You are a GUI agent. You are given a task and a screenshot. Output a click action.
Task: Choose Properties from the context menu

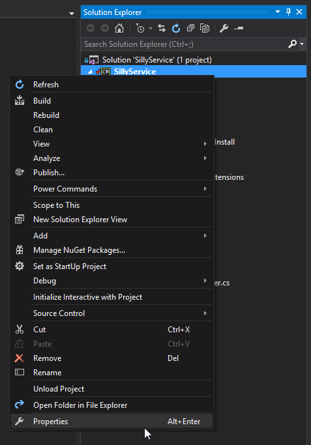click(x=111, y=422)
